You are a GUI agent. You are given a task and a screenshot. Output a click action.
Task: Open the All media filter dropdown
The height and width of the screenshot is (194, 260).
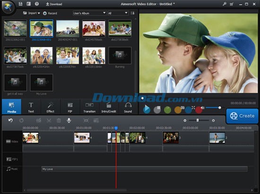pyautogui.click(x=118, y=13)
